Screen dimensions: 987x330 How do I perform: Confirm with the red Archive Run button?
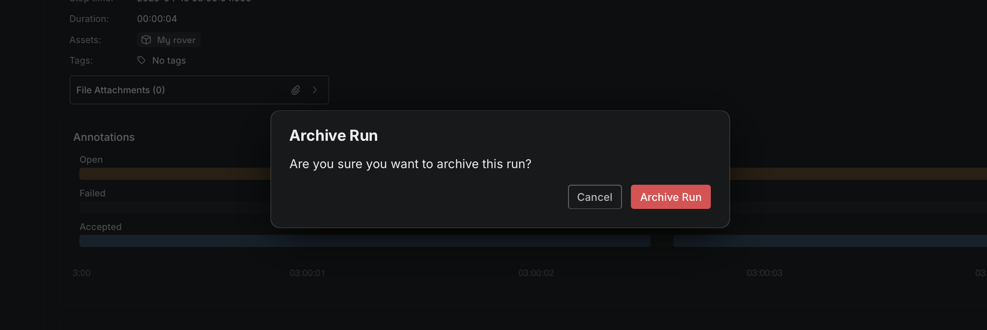click(670, 197)
